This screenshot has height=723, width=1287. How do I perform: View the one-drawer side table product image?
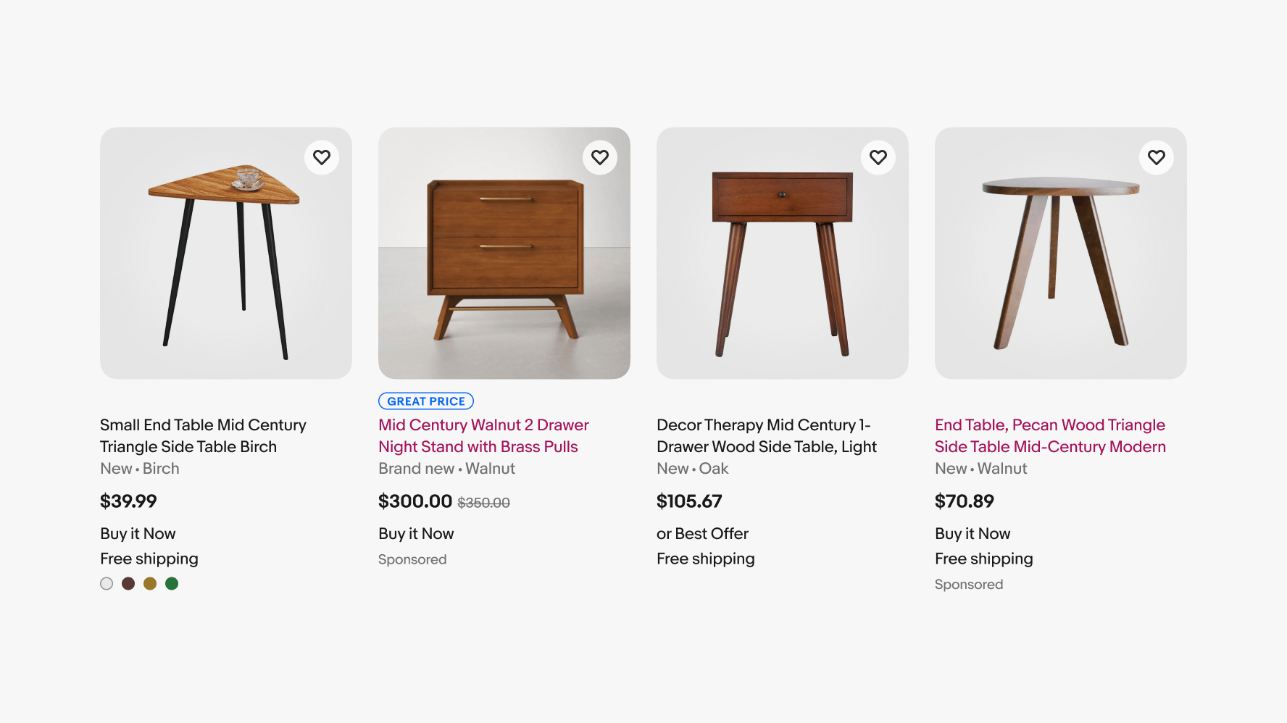point(783,253)
